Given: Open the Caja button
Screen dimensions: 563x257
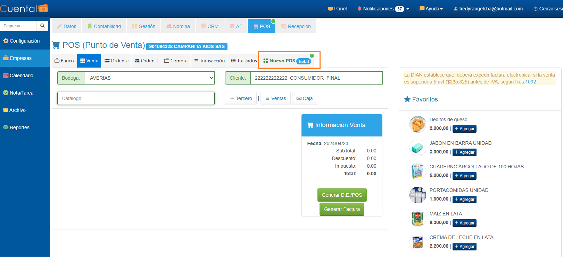Looking at the screenshot, I should point(304,98).
